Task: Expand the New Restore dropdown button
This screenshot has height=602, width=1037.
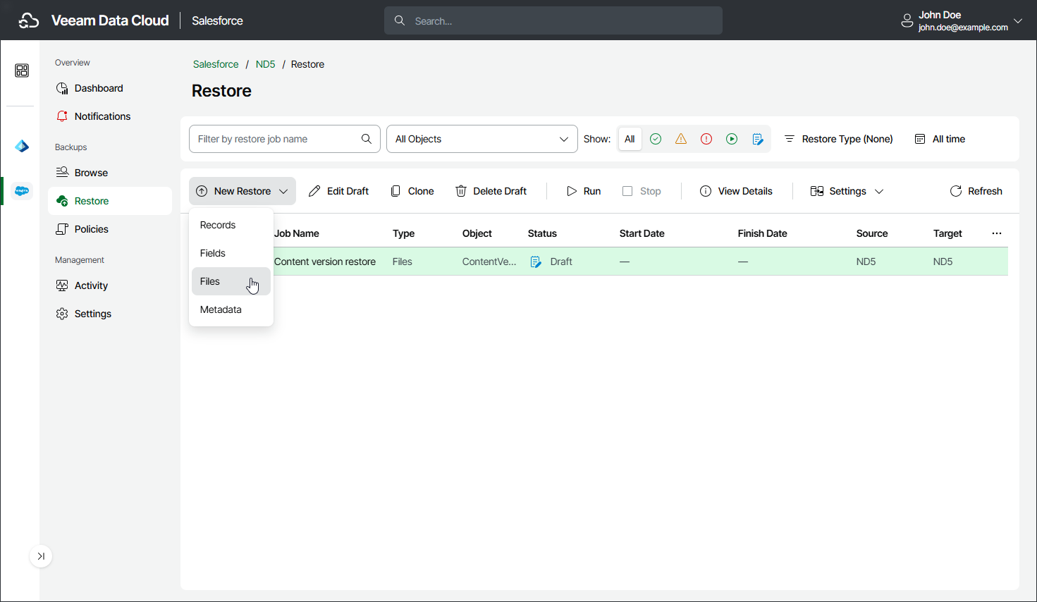Action: coord(243,191)
